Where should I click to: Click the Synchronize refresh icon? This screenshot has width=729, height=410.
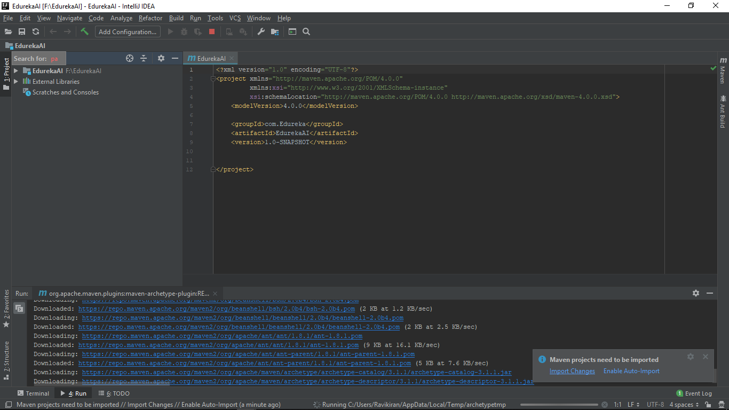[x=36, y=31]
